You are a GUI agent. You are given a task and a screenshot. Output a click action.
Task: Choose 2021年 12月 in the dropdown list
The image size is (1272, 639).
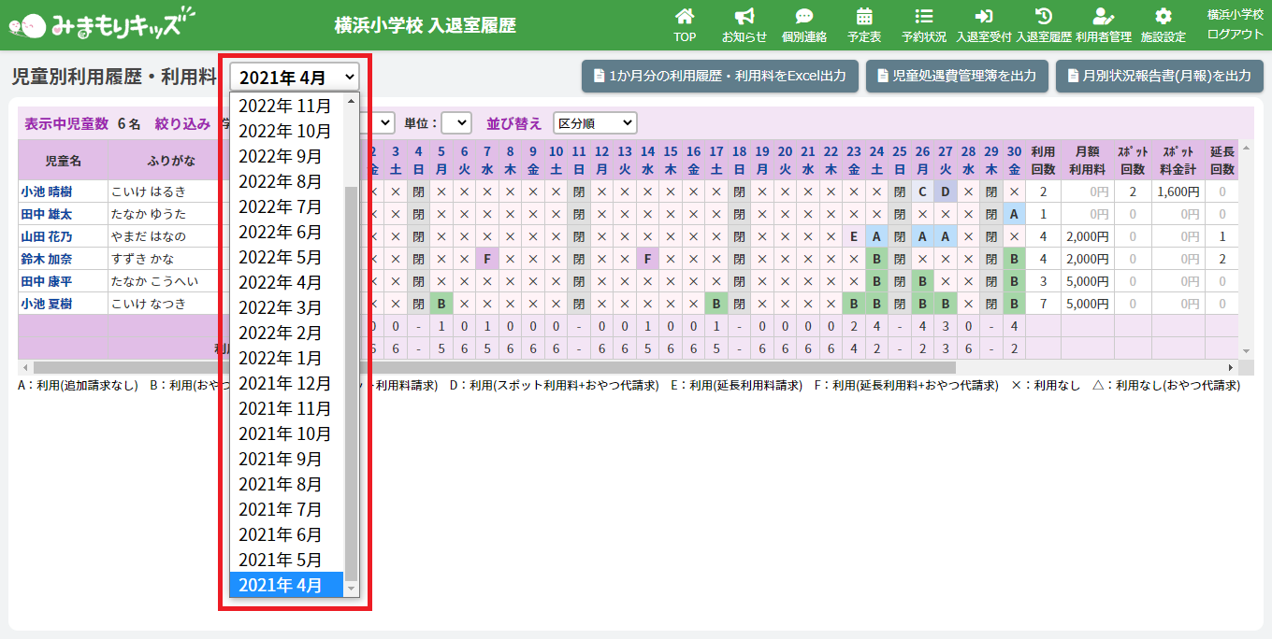(x=285, y=383)
